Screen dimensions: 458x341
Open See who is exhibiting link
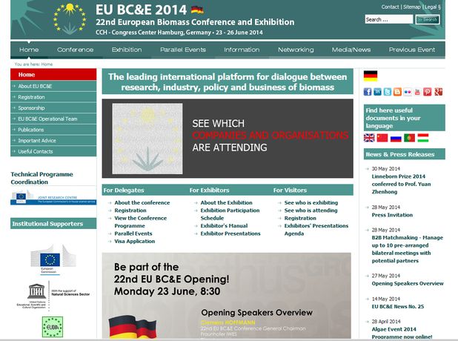coord(311,202)
